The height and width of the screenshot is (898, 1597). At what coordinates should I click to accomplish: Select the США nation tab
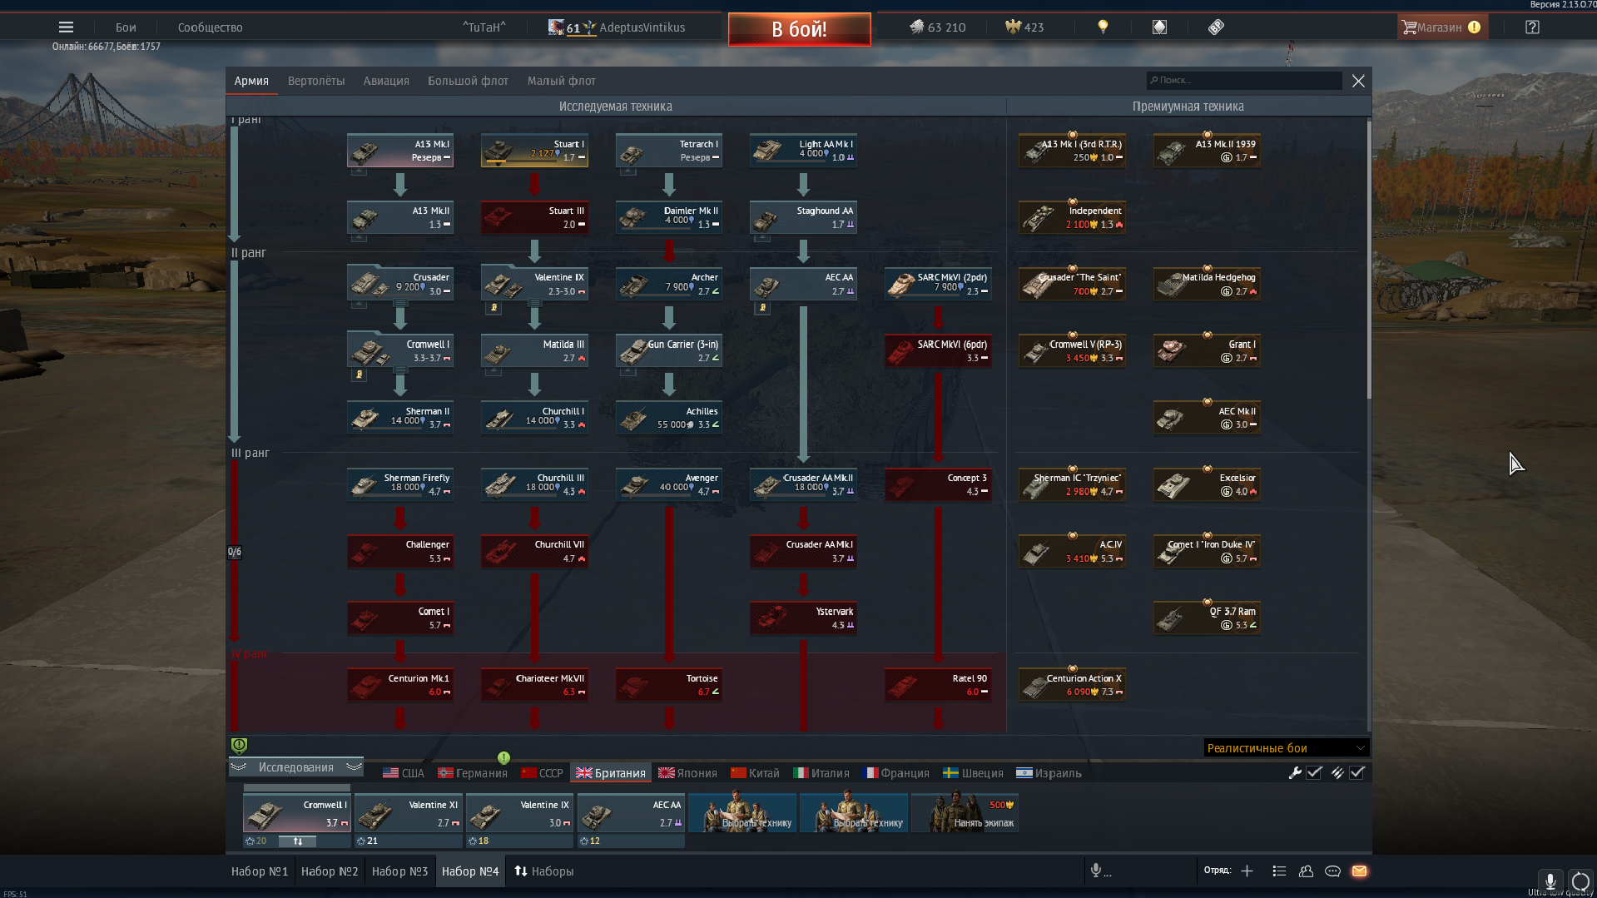click(x=404, y=773)
